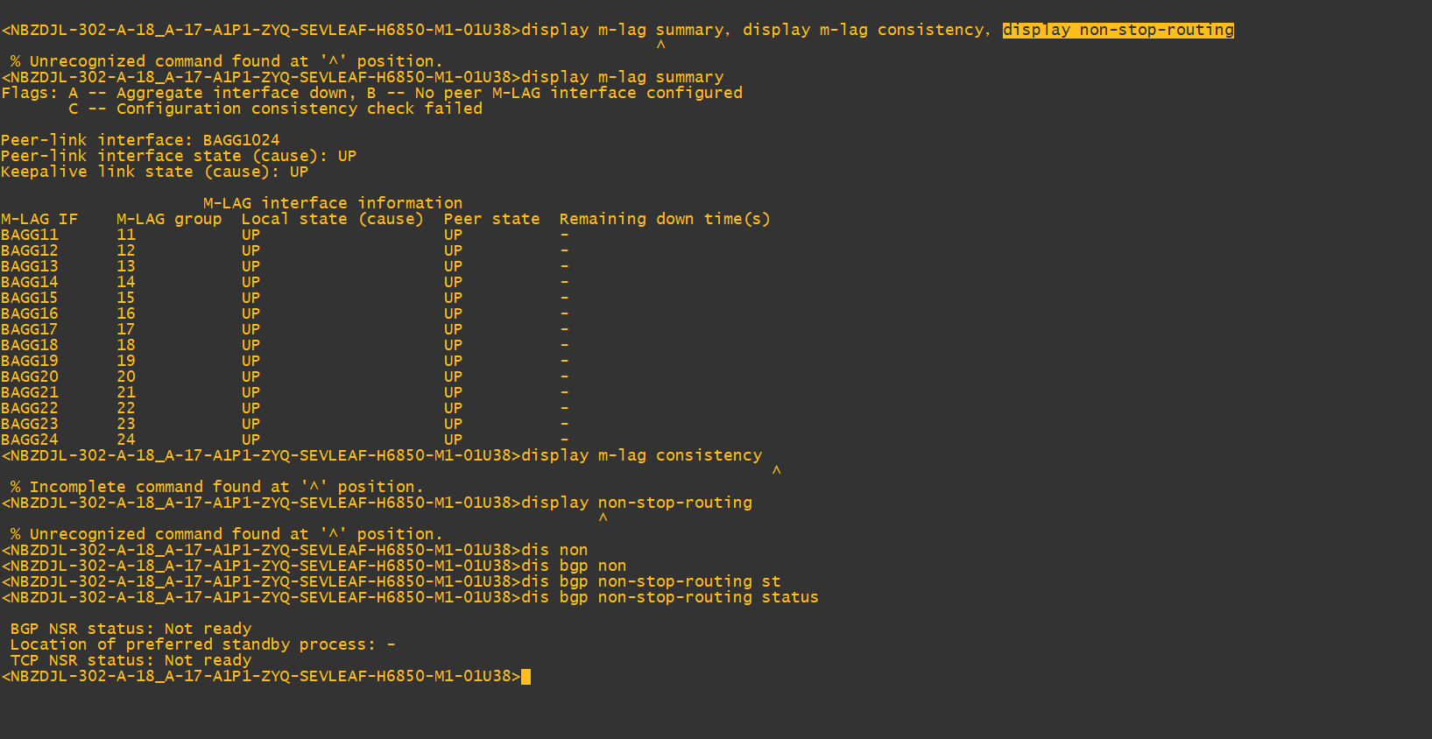Click the Remaining down time(s) column header

[x=665, y=219]
